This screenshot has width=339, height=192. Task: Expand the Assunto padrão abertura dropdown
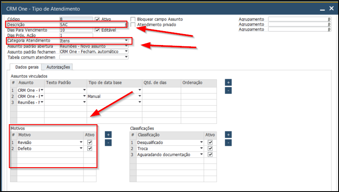[126, 46]
